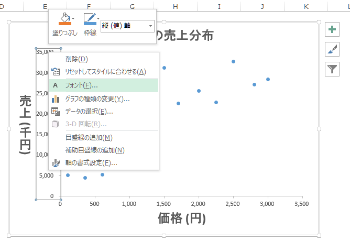Open the フォント(F)... dialog

point(104,85)
